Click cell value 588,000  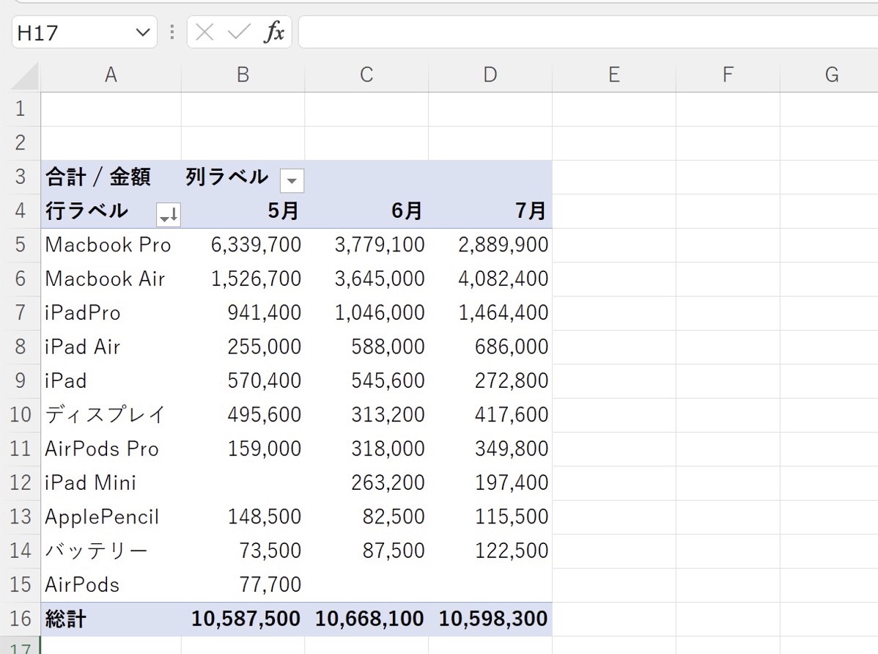[366, 347]
